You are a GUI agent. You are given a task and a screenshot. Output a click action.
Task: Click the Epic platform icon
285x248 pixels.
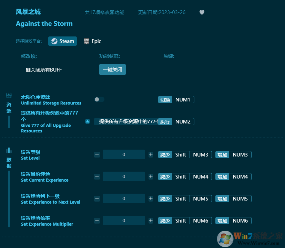coord(86,41)
